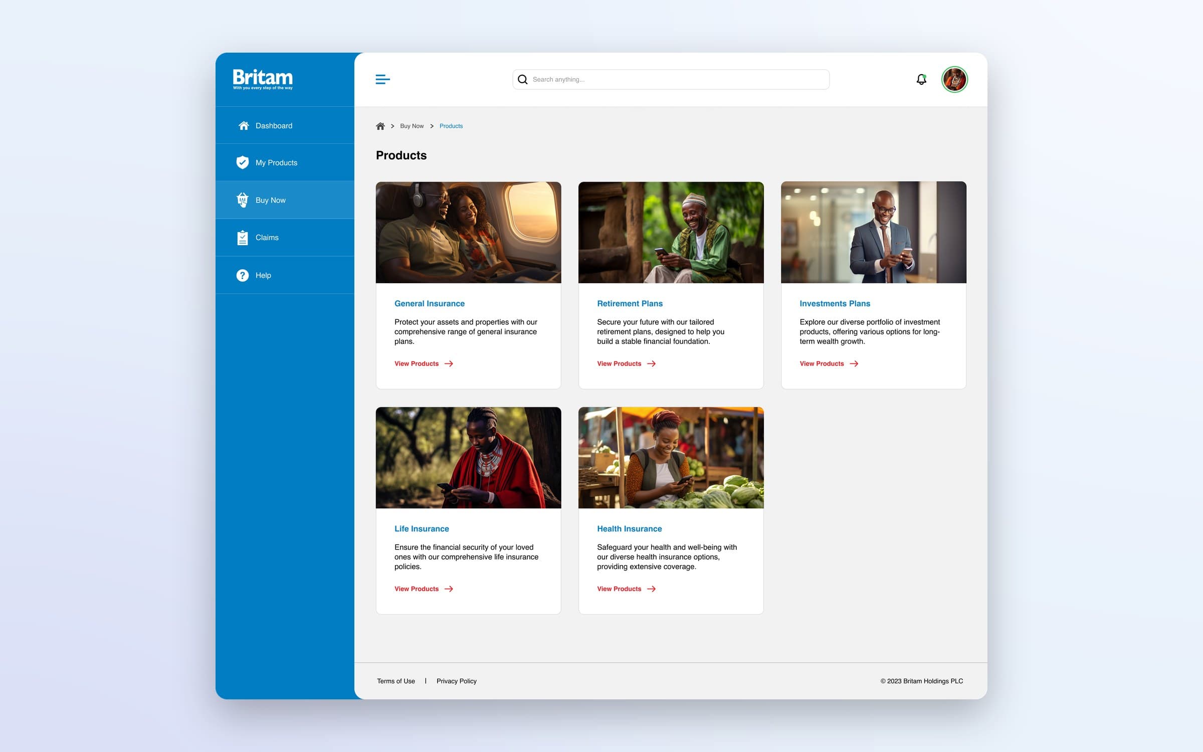
Task: Click the Claims clipboard icon
Action: 243,238
